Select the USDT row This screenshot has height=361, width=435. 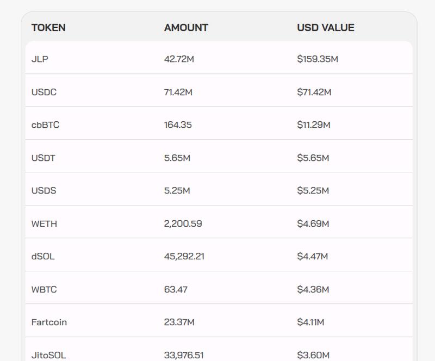point(43,158)
